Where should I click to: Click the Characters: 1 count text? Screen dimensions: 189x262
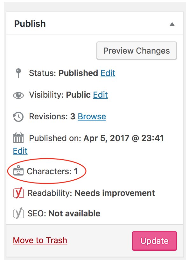52,171
